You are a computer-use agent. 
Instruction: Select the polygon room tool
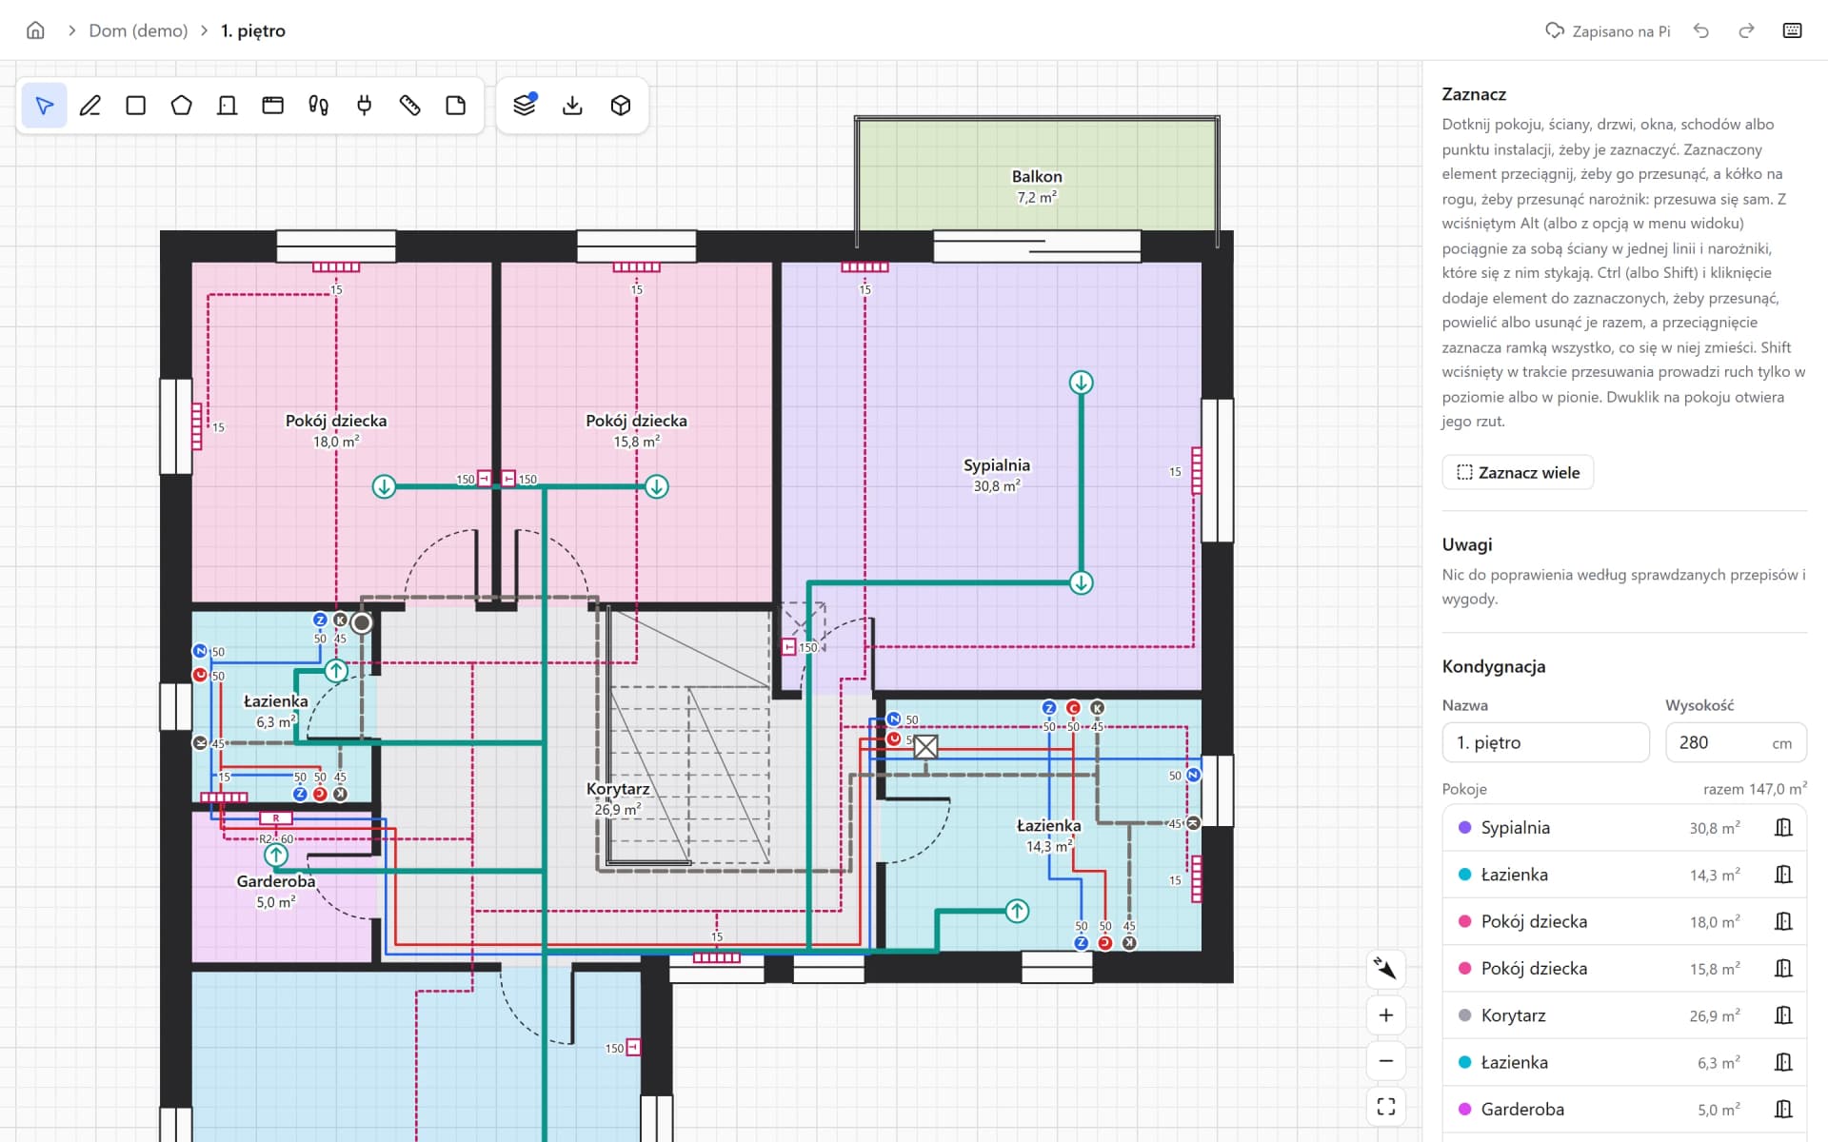coord(182,106)
